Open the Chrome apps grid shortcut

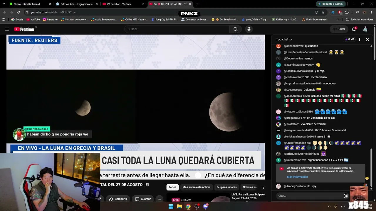pyautogui.click(x=4, y=20)
